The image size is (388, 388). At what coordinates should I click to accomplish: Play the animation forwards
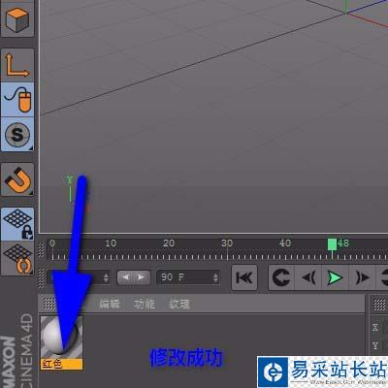[x=335, y=277]
